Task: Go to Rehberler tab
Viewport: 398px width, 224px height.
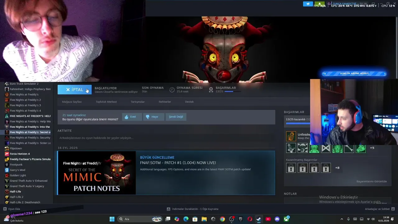Action: tap(165, 102)
